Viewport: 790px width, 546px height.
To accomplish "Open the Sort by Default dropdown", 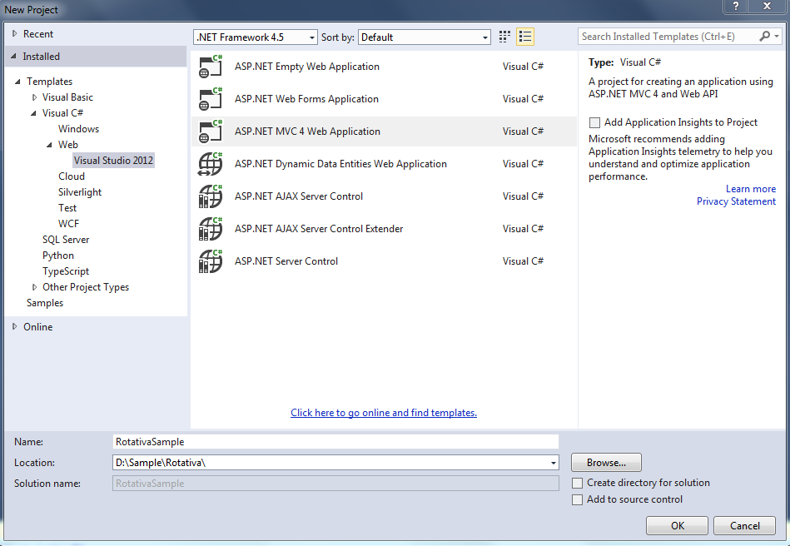I will click(x=425, y=37).
